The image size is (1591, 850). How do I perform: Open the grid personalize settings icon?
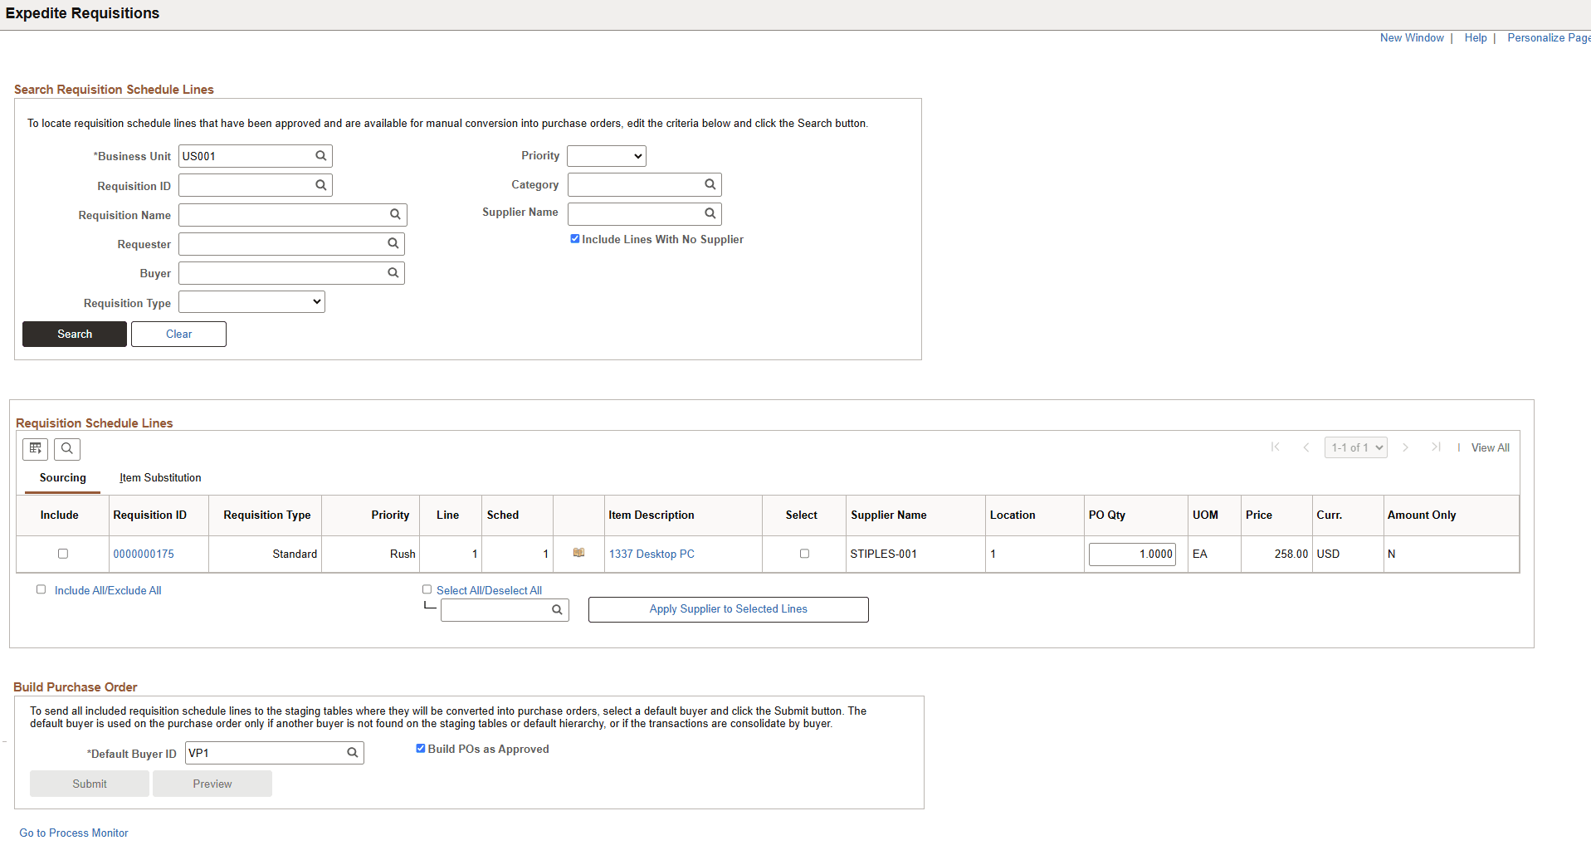(x=35, y=449)
